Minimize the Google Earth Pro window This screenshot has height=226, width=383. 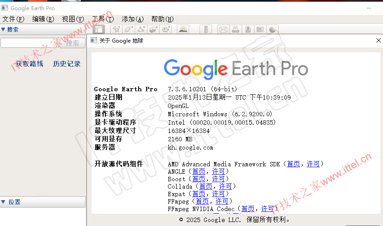(369, 8)
